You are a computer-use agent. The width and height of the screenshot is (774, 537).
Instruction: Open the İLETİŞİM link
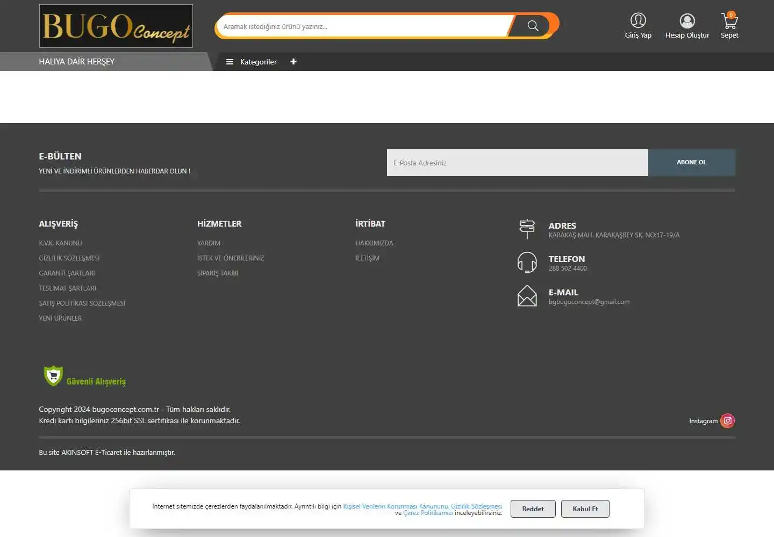coord(367,258)
